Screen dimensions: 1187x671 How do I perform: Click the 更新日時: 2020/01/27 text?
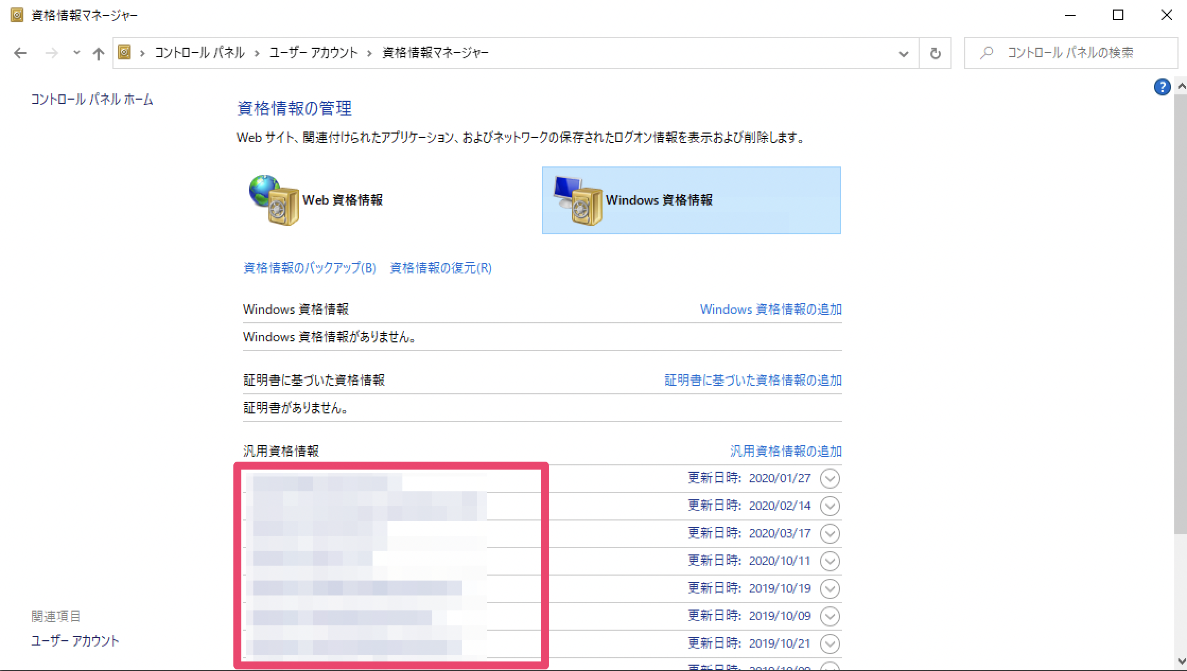coord(749,478)
